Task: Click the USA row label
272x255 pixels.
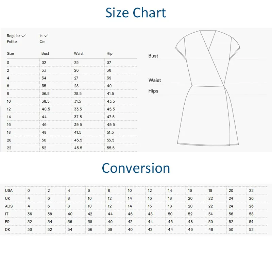Action: click(9, 190)
